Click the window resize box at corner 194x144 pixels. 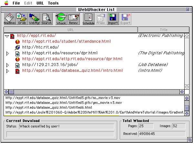pyautogui.click(x=189, y=140)
